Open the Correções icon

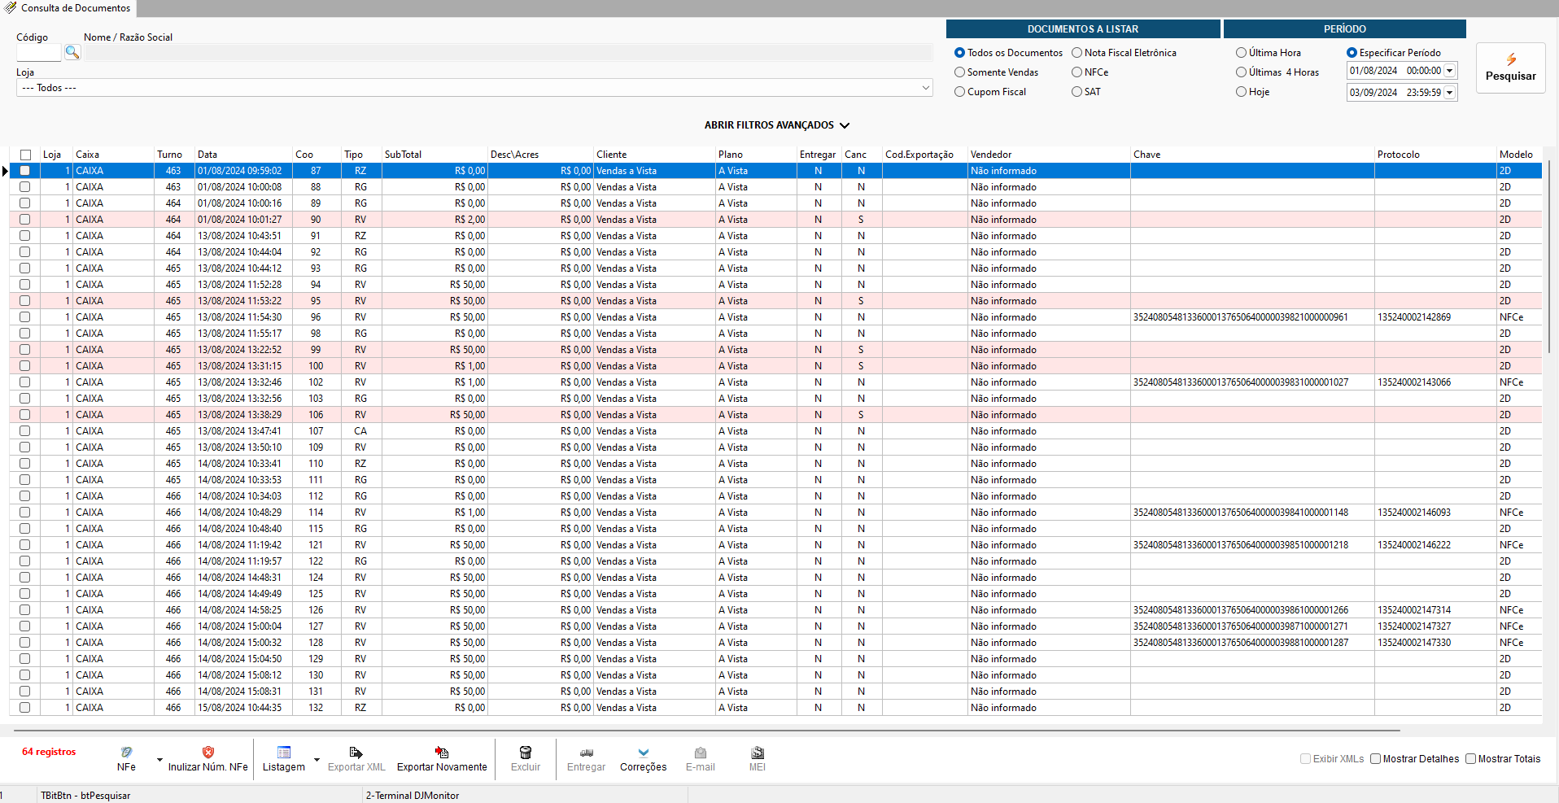pyautogui.click(x=644, y=753)
